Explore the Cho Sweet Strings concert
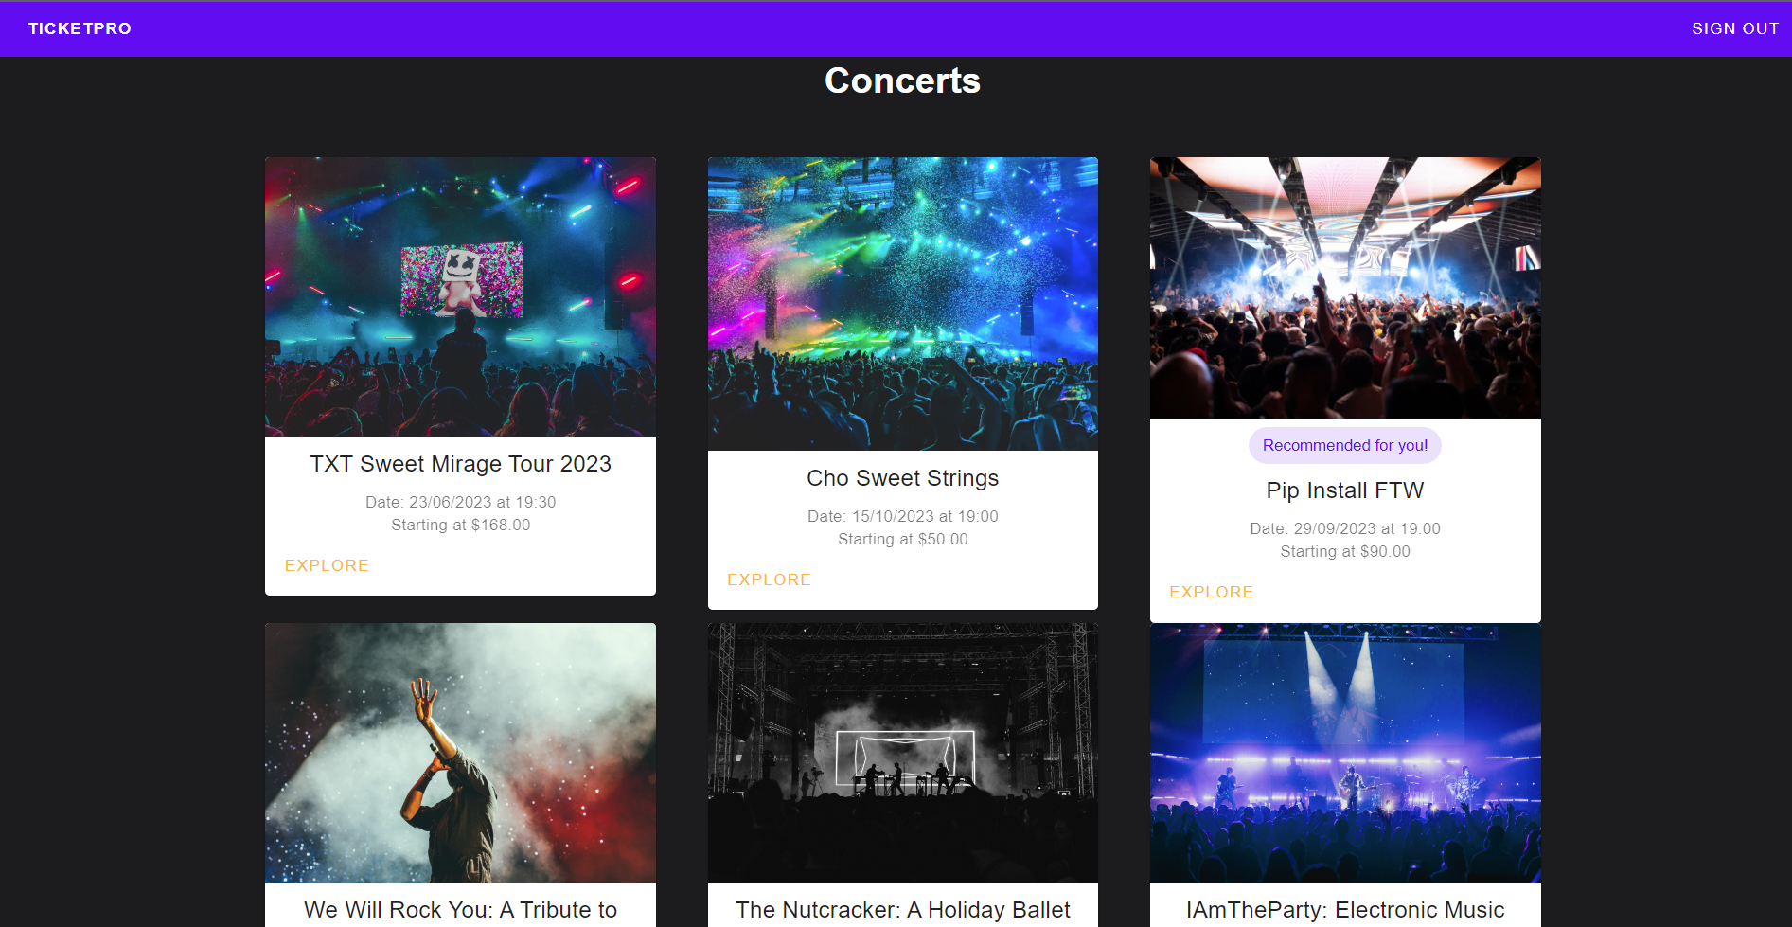1792x927 pixels. (769, 579)
